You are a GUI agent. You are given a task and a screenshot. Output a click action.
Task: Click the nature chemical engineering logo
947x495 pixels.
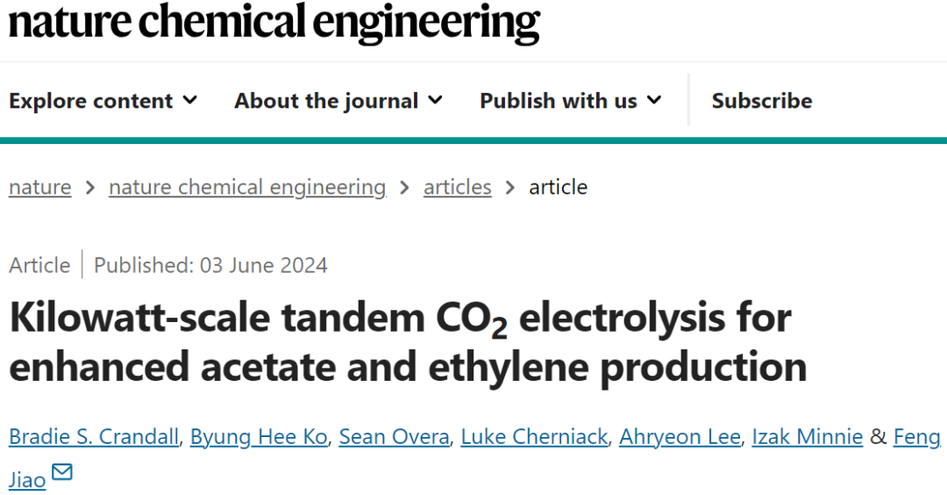pyautogui.click(x=274, y=23)
